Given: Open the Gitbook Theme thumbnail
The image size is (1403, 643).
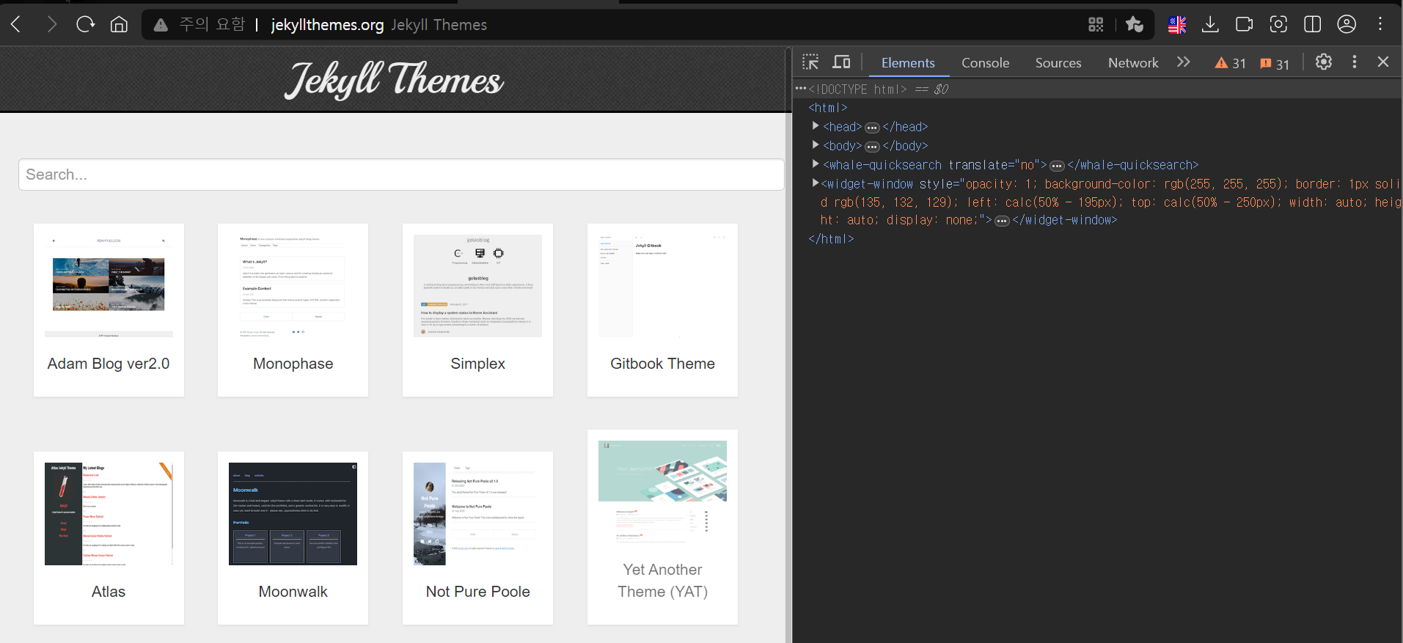Looking at the screenshot, I should [662, 286].
